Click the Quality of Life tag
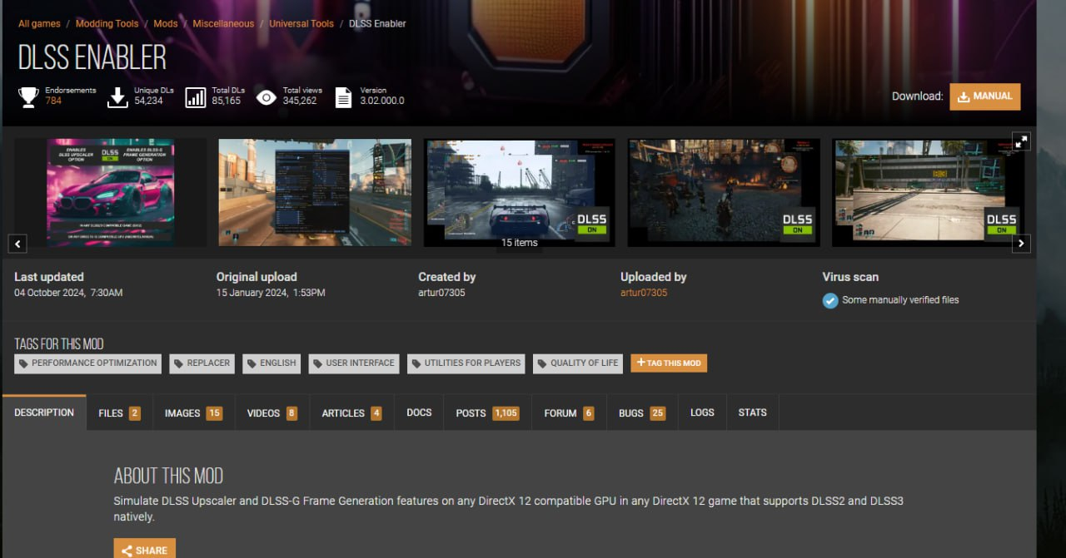 (x=577, y=363)
